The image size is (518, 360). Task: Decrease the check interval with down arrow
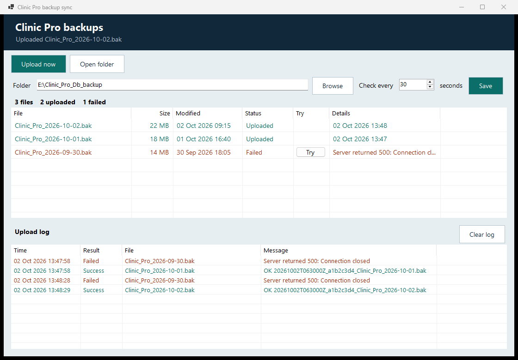[430, 87]
